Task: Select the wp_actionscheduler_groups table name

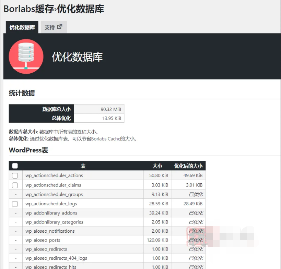Action: (54, 194)
